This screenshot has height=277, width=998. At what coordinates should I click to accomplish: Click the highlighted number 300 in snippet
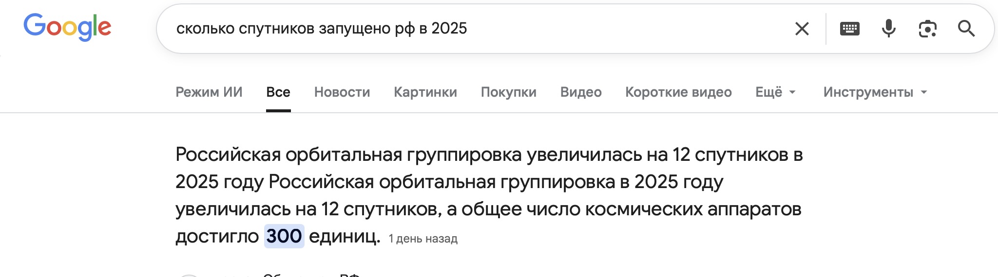tap(284, 236)
